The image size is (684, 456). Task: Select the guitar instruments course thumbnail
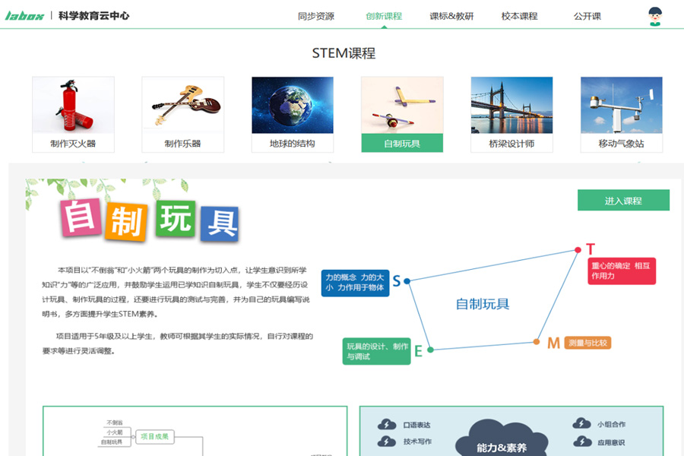pos(182,105)
